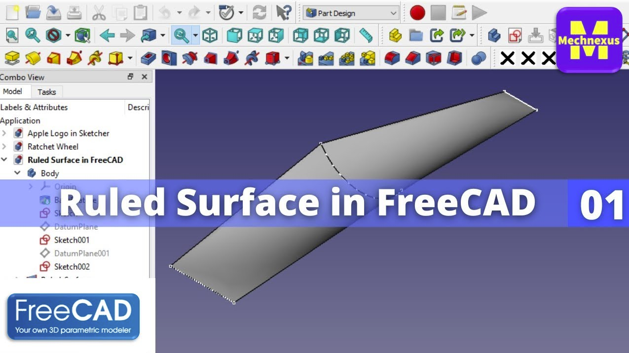This screenshot has height=353, width=629.
Task: Switch to isometric view cube icon
Action: (210, 35)
